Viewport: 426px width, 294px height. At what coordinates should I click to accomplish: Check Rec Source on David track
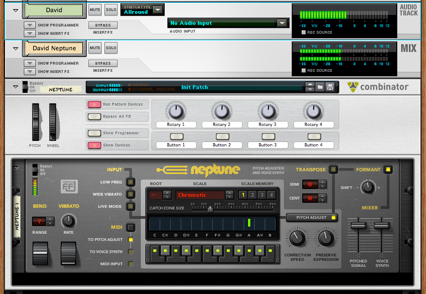[x=303, y=33]
